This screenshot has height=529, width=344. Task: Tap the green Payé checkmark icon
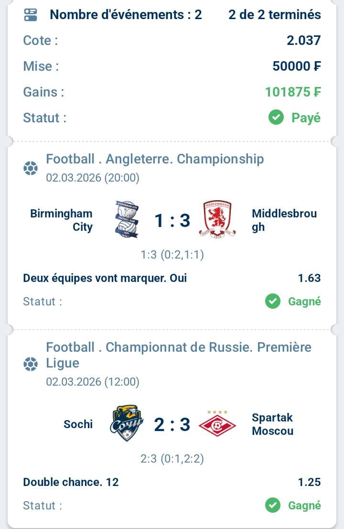(276, 117)
